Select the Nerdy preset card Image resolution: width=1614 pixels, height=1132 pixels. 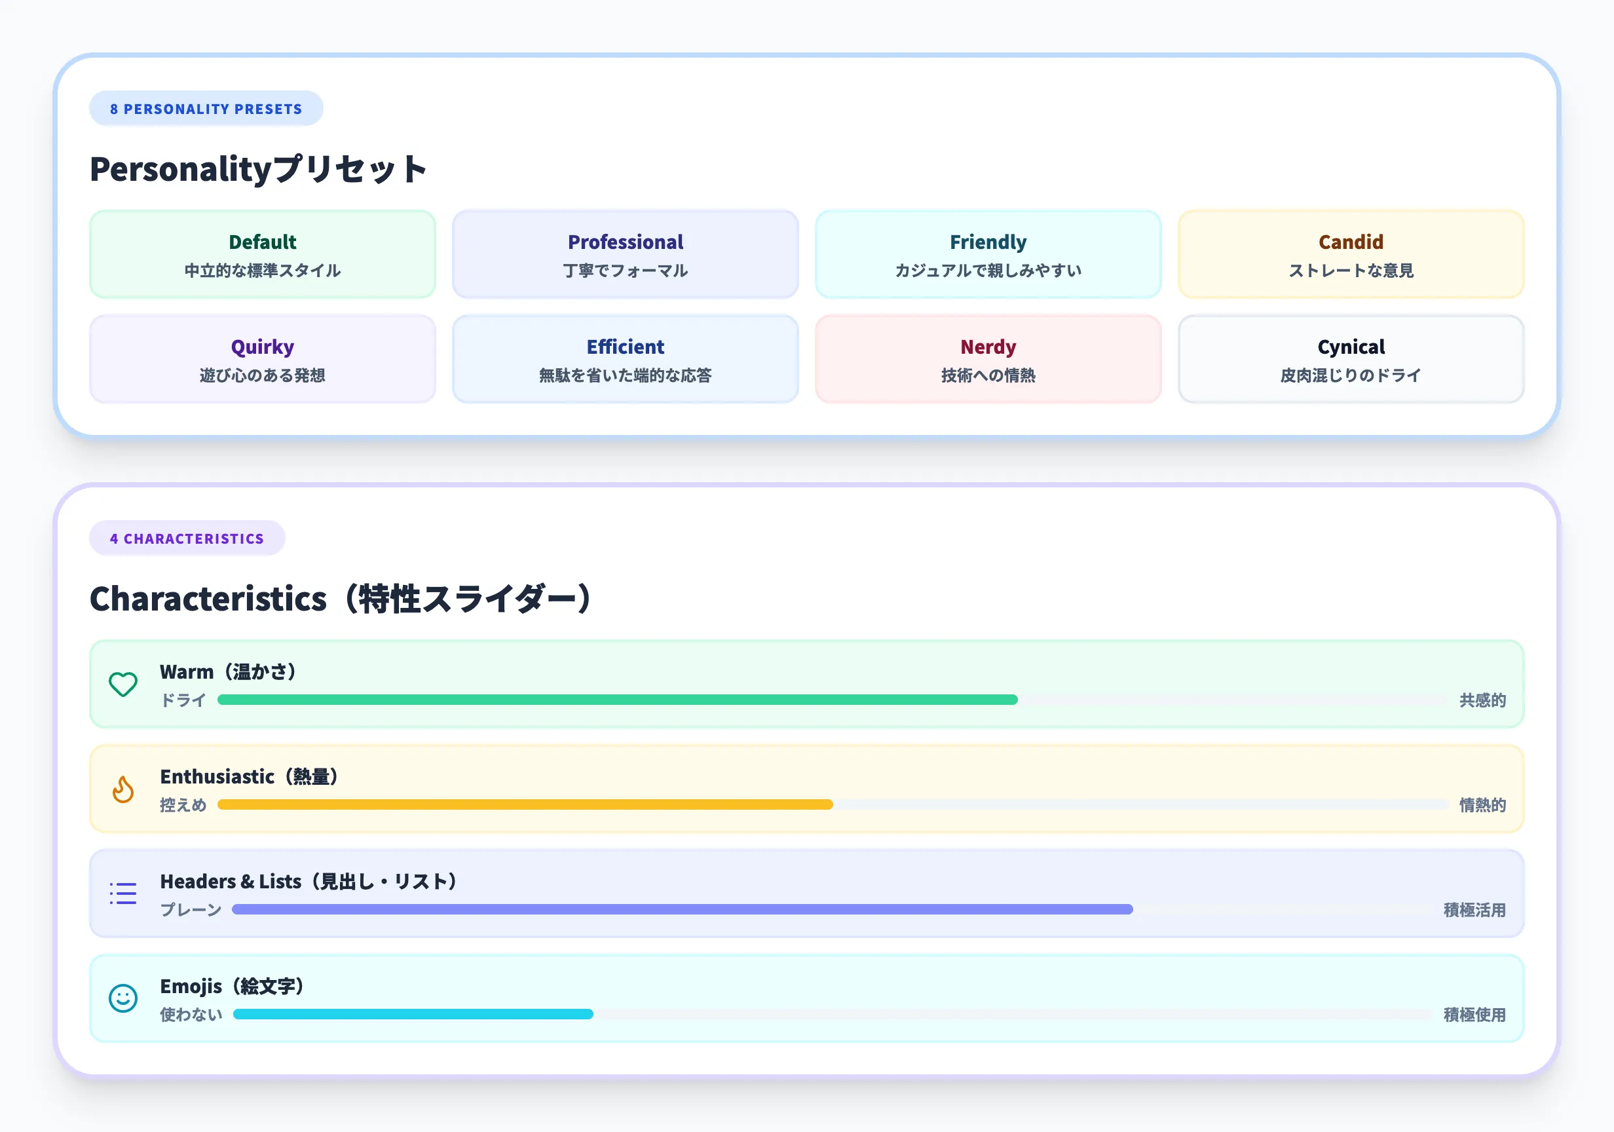point(988,358)
